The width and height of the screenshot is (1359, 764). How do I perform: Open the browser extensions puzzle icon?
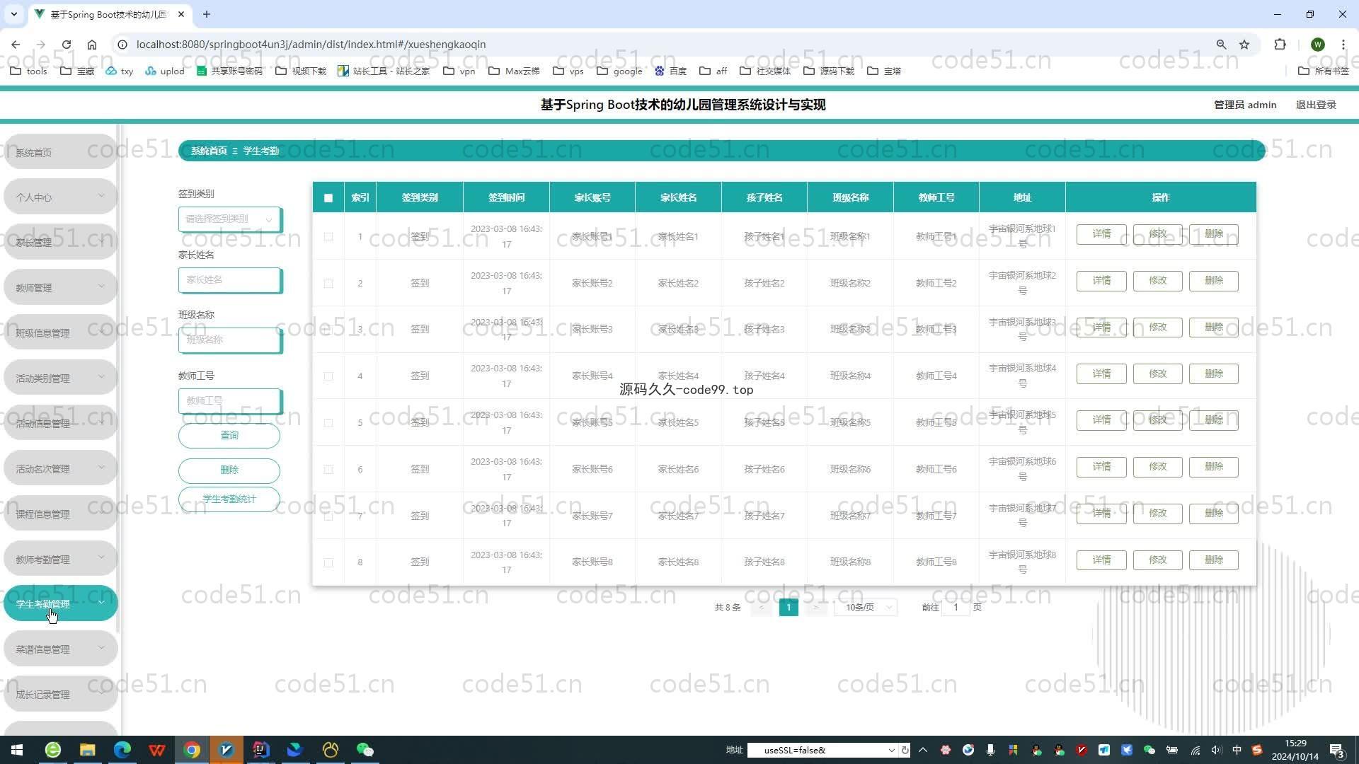(x=1280, y=44)
